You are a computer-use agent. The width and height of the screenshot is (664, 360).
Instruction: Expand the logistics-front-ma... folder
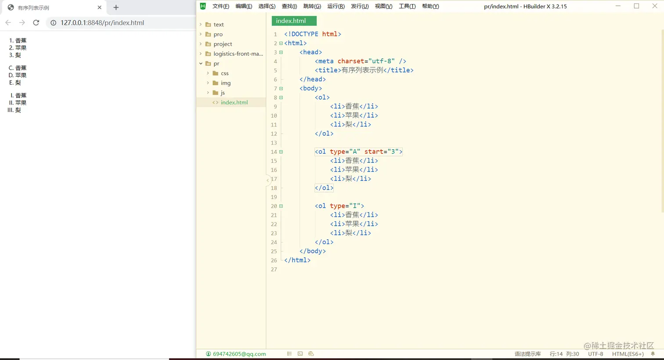point(201,54)
